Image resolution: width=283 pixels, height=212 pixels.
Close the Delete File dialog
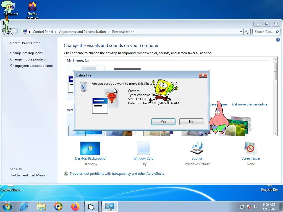(203, 75)
